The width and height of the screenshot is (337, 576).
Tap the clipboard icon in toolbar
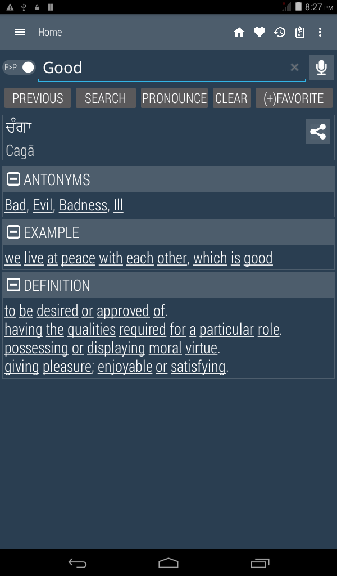300,32
